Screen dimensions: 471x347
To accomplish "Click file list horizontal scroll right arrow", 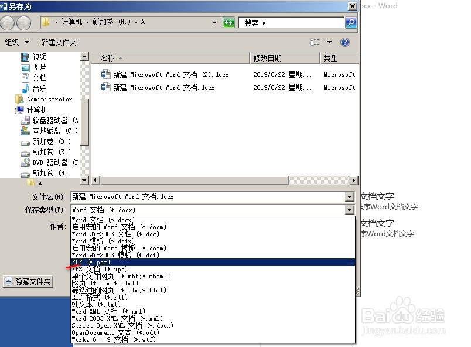I will pyautogui.click(x=354, y=181).
